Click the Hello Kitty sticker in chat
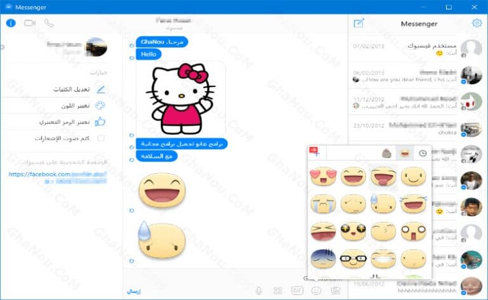 click(x=181, y=98)
